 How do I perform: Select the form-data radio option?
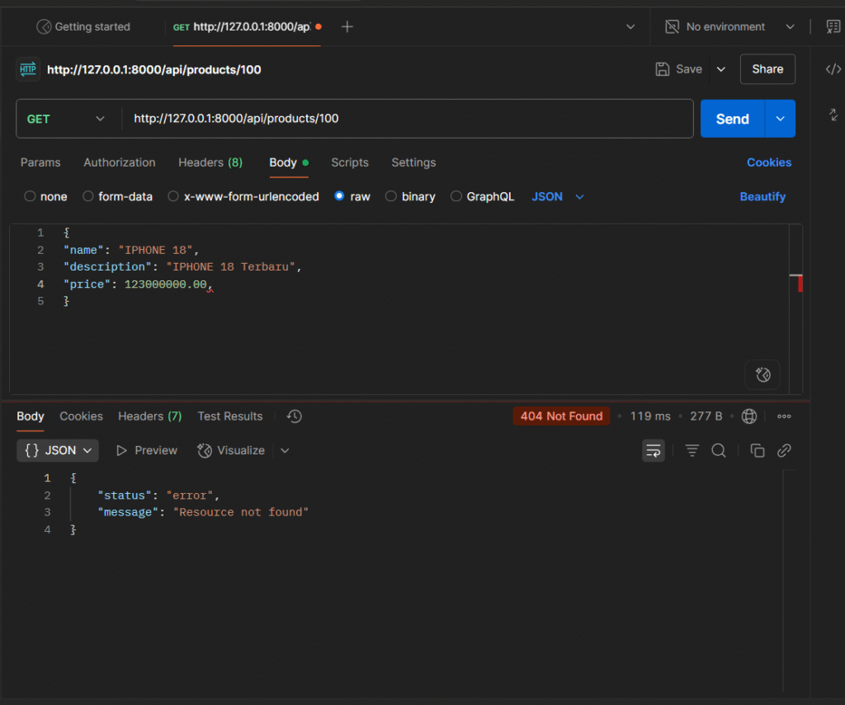(x=88, y=196)
